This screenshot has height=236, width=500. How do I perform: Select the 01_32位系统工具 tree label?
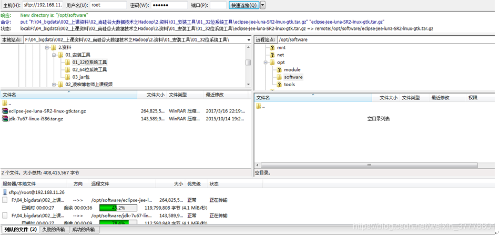(x=89, y=62)
